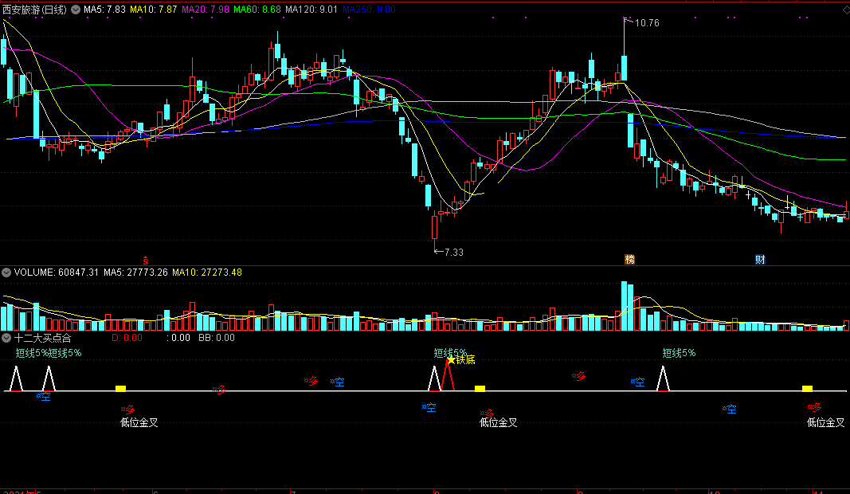
Task: Click the 十二大买点合 indicator name
Action: (43, 338)
